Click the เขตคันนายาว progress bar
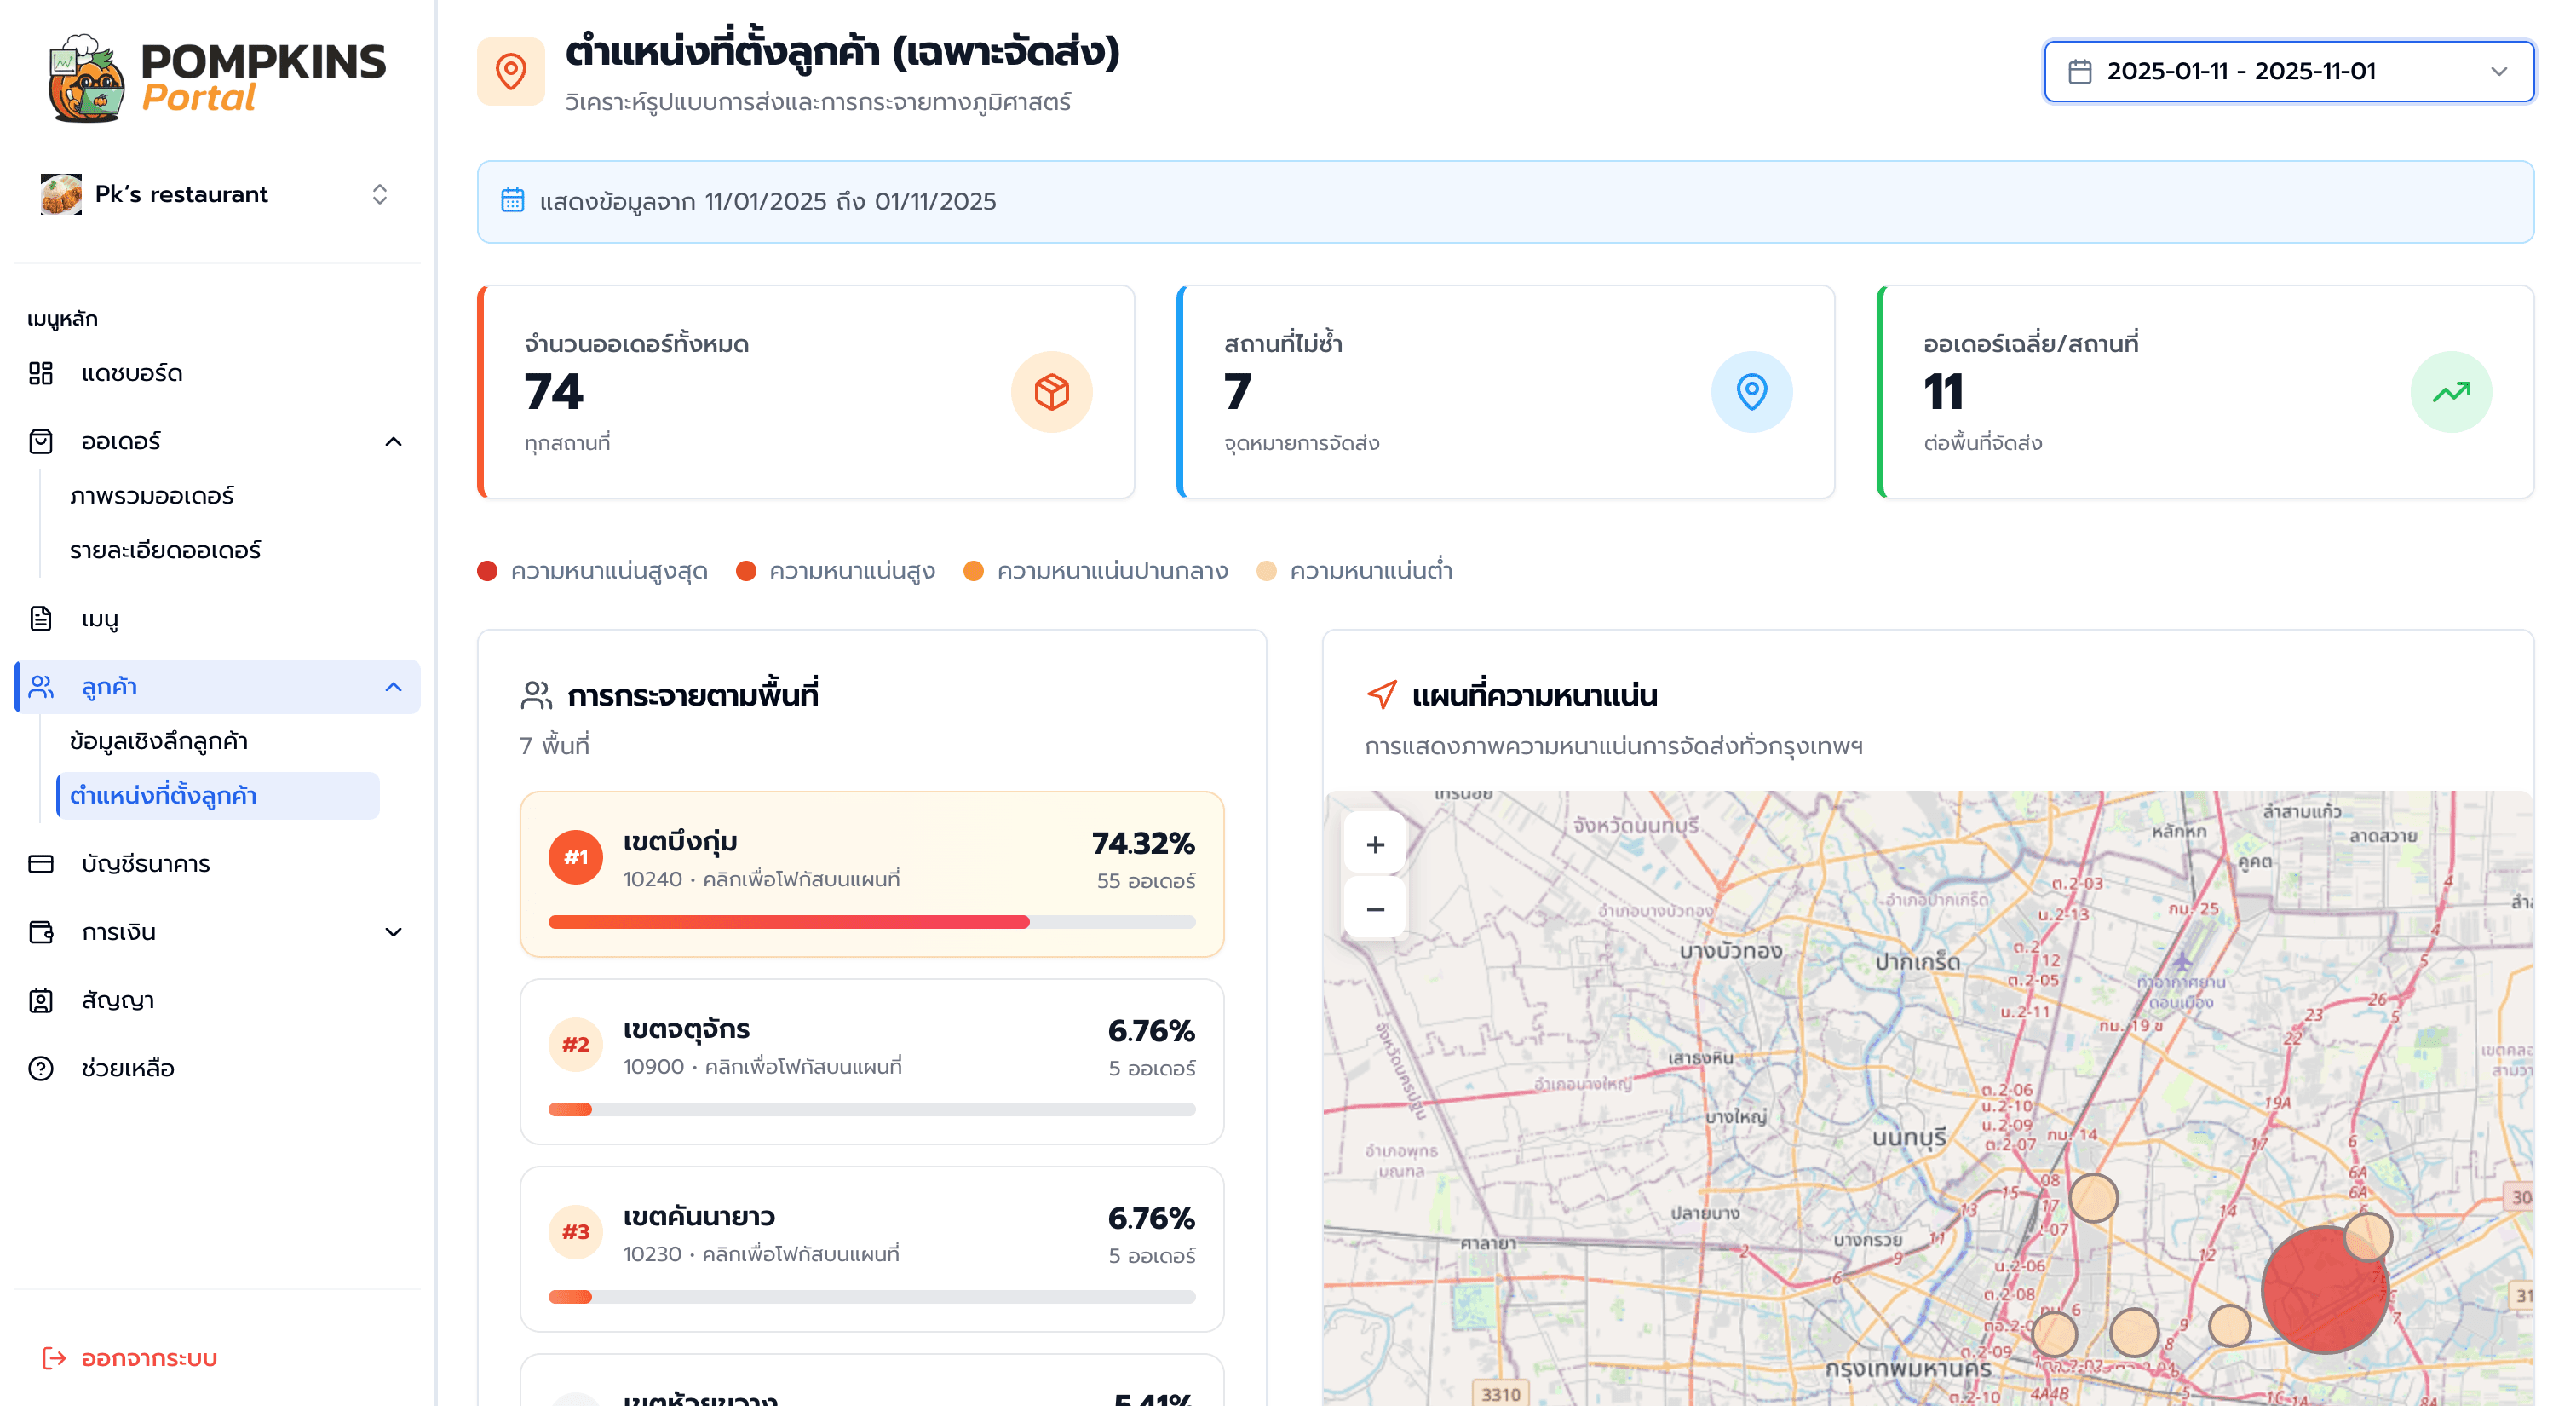This screenshot has height=1406, width=2576. click(872, 1297)
